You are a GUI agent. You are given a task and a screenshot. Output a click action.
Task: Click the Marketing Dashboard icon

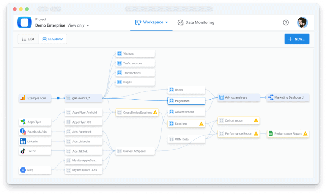pyautogui.click(x=271, y=97)
